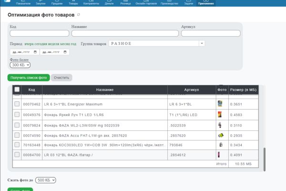Open the Онлайн-торговля menu

point(146,2)
